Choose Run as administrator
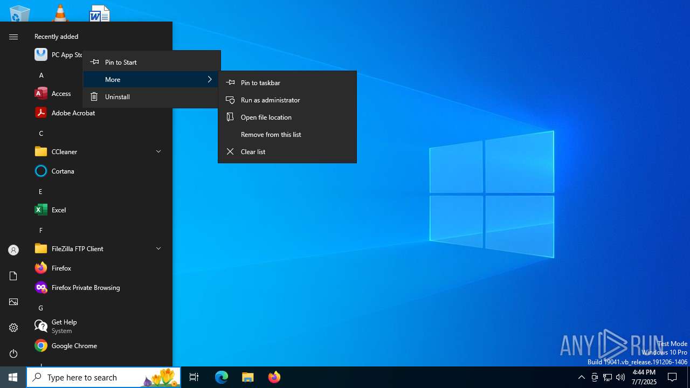690x388 pixels. [287, 100]
